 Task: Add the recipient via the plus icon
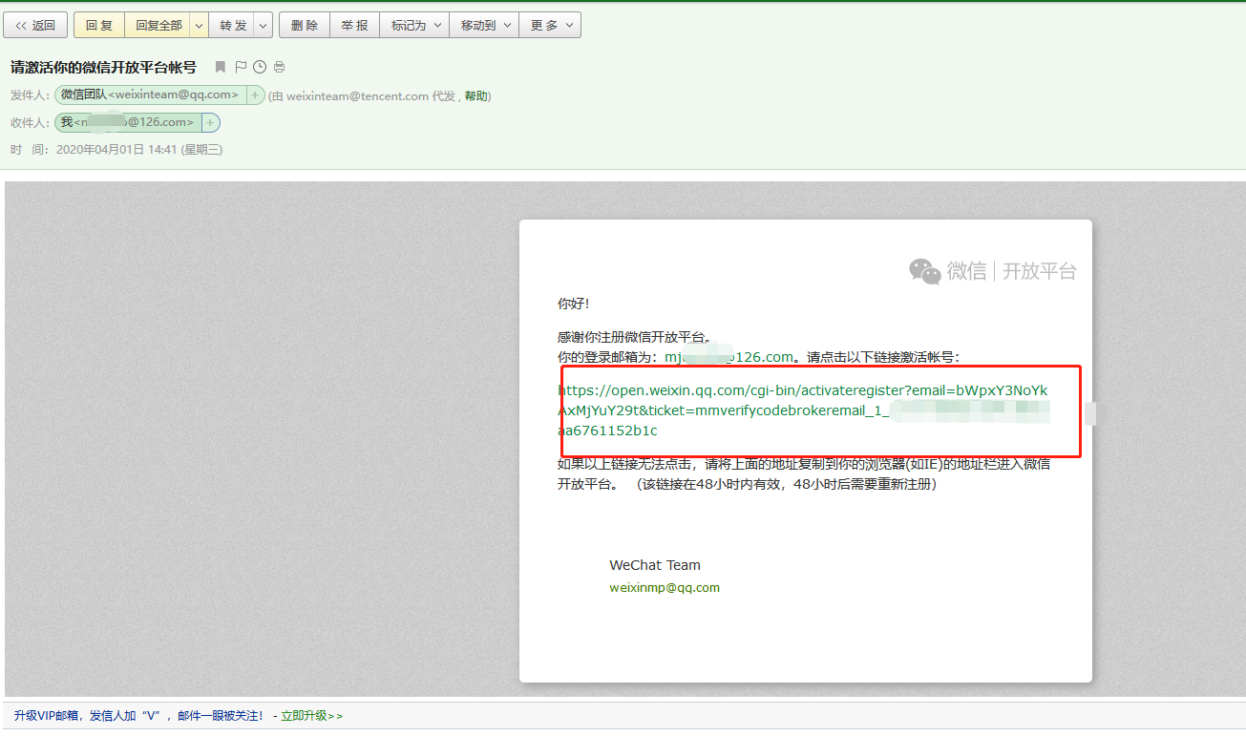point(211,122)
